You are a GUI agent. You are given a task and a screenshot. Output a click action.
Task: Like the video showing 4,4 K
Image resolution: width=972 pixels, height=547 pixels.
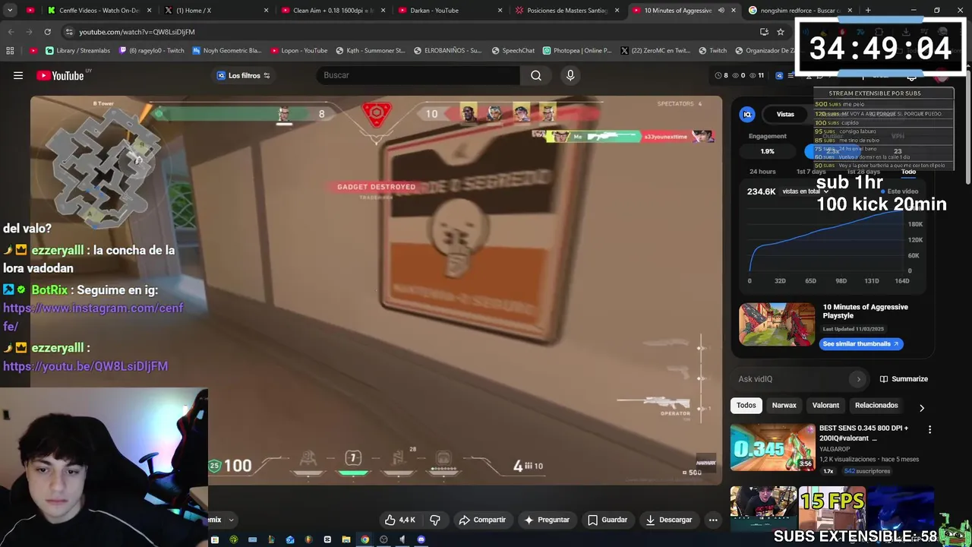(x=399, y=520)
